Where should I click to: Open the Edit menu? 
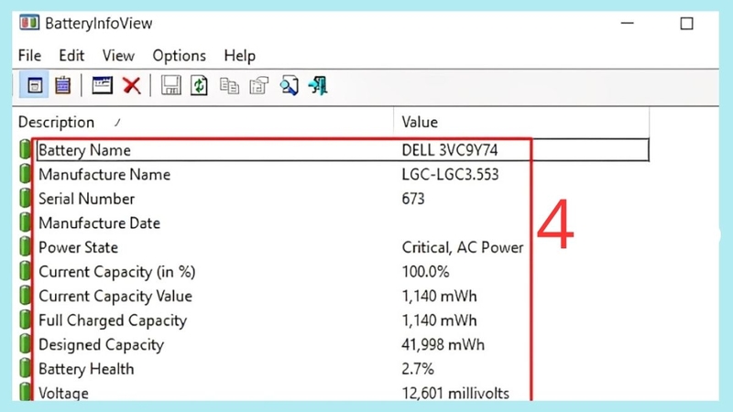click(x=71, y=56)
